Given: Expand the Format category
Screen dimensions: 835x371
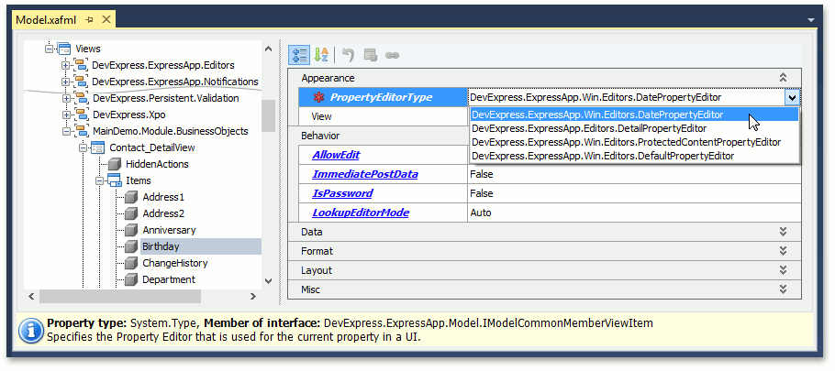Looking at the screenshot, I should [783, 251].
